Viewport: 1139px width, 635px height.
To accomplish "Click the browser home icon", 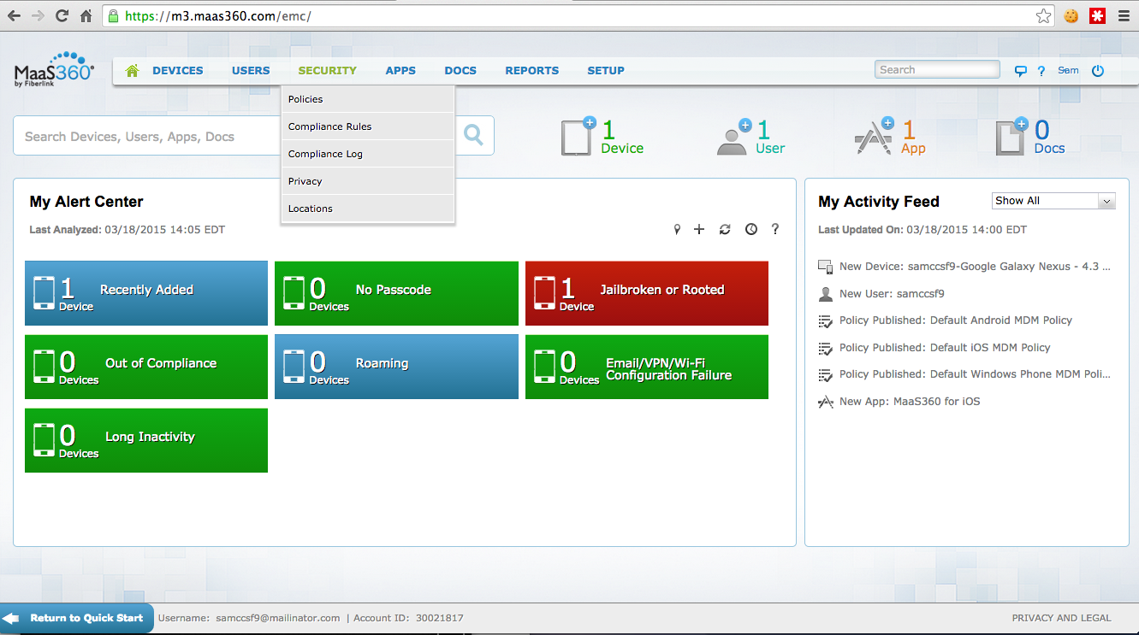I will (x=86, y=16).
